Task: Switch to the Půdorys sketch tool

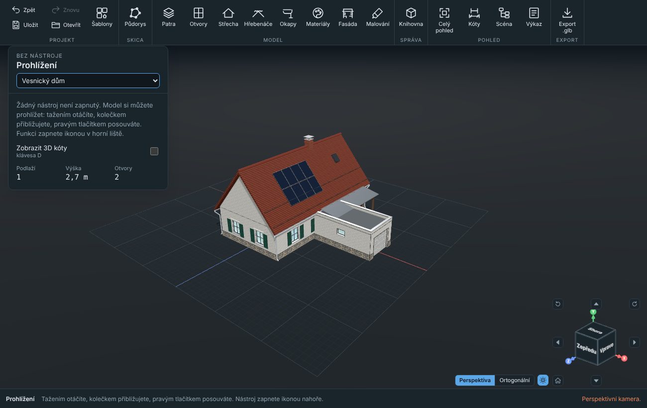Action: click(135, 17)
